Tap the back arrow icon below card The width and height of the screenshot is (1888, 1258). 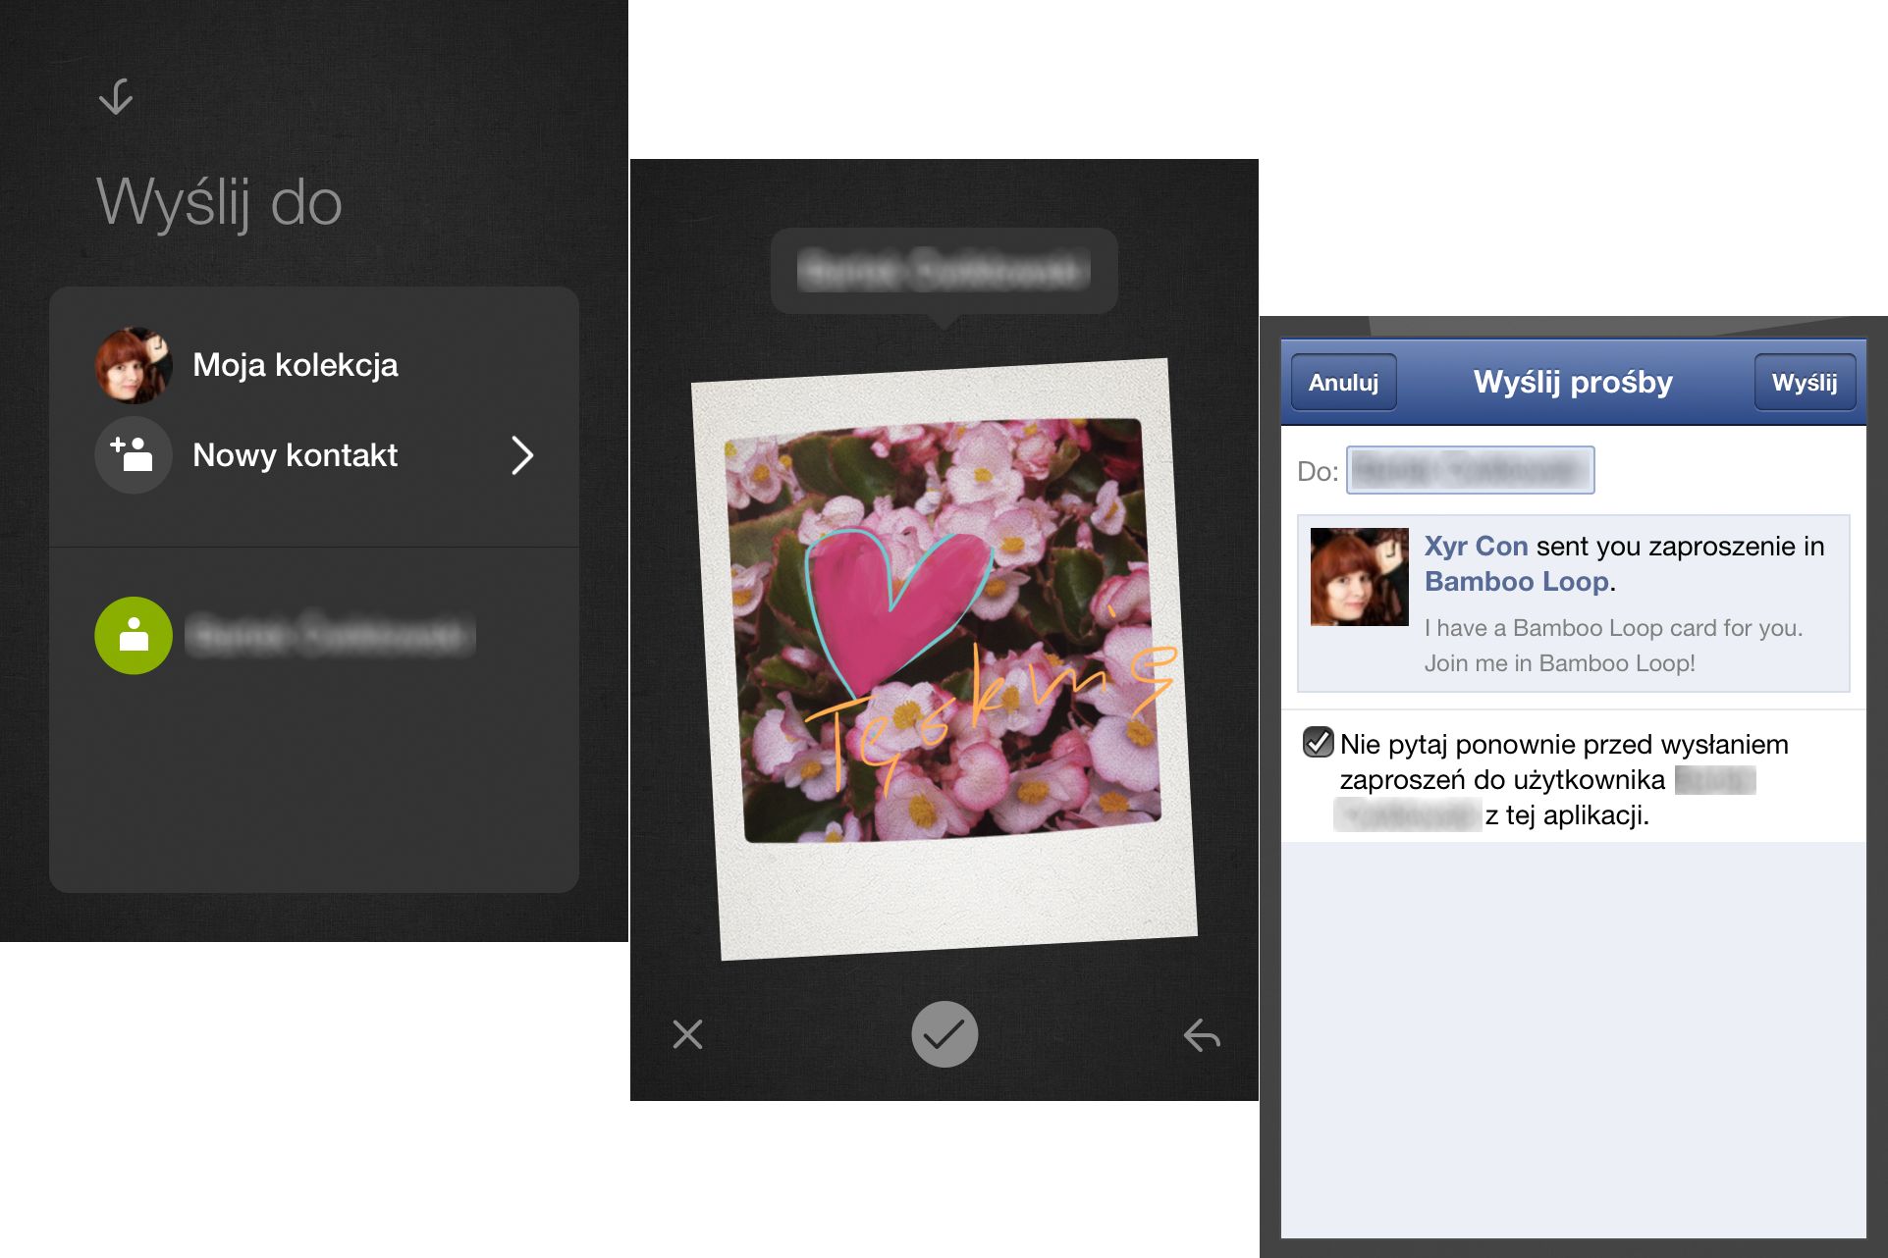[x=1202, y=1034]
